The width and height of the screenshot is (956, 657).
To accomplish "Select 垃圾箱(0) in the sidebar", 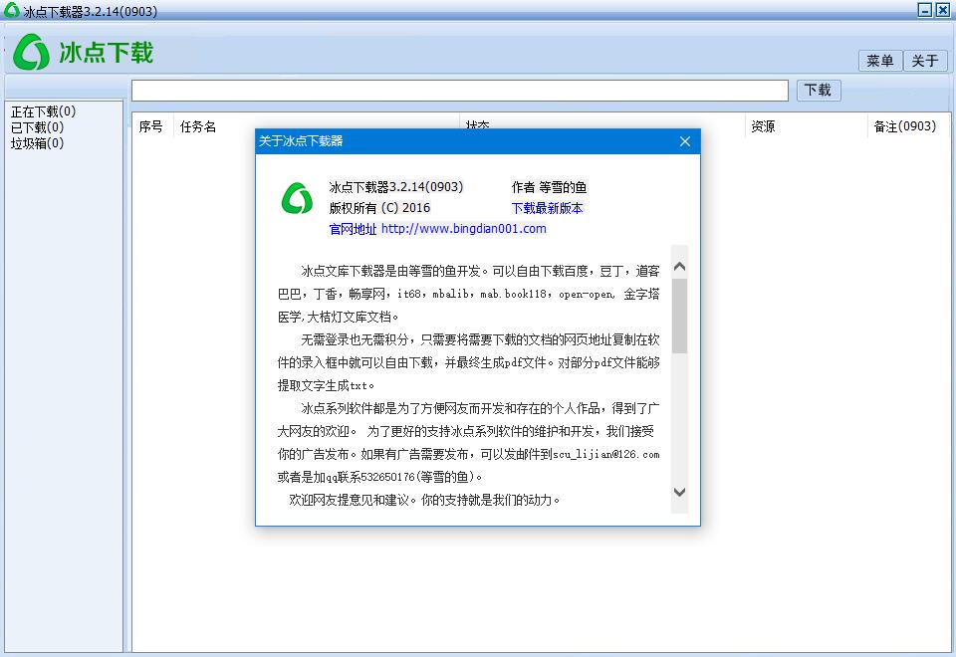I will click(x=37, y=143).
